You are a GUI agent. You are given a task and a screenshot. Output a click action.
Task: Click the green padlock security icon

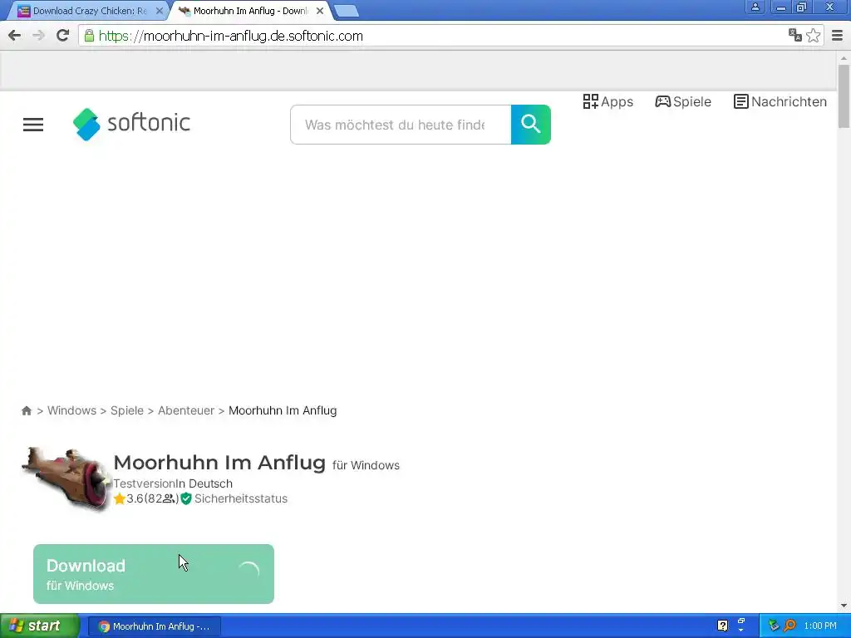tap(89, 36)
